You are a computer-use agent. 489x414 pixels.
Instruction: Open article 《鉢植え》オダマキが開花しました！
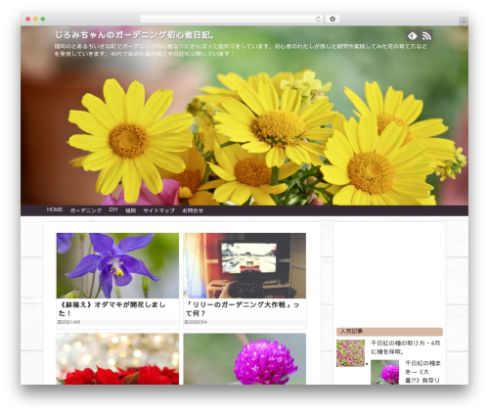point(112,308)
